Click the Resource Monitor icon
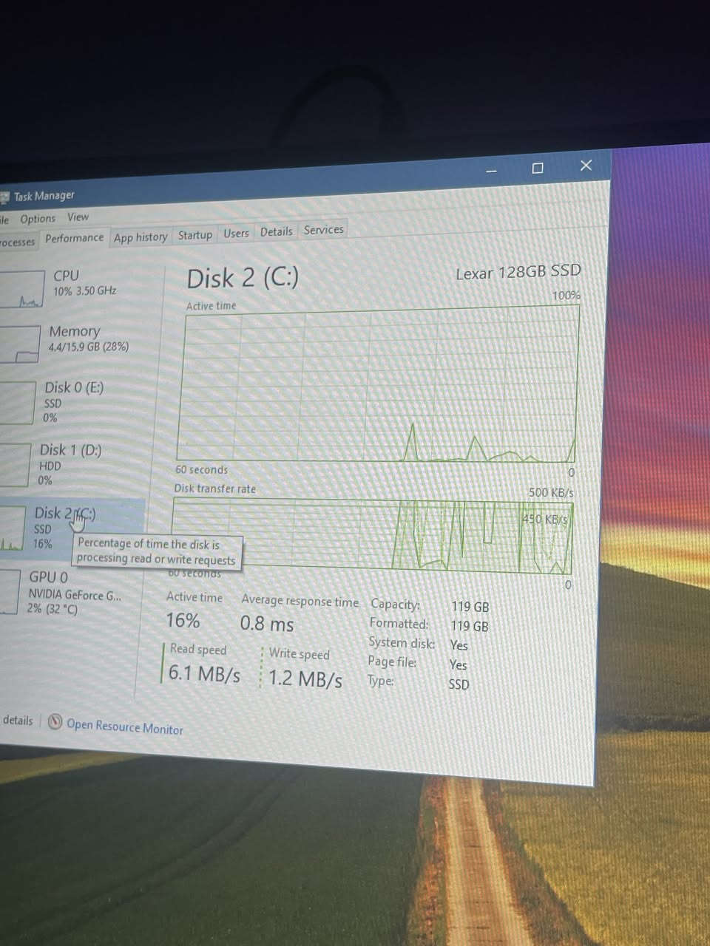The height and width of the screenshot is (946, 710). pos(55,722)
